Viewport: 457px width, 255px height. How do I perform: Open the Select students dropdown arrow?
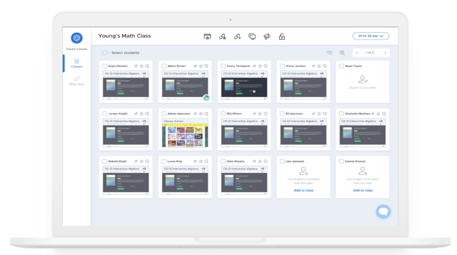pos(108,53)
